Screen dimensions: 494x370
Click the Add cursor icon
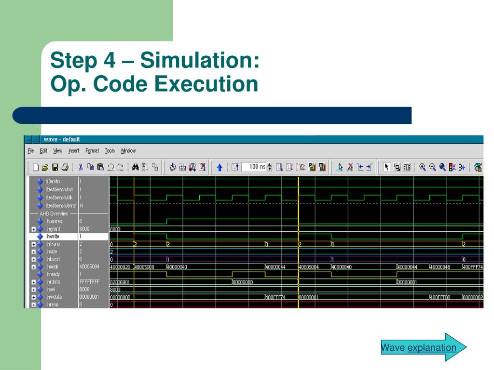point(340,167)
